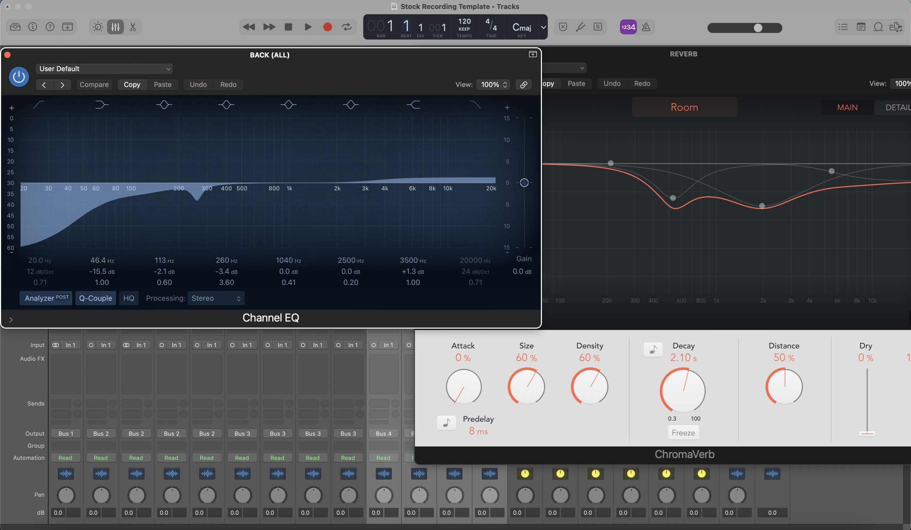Viewport: 911px width, 530px height.
Task: Toggle the 1234 count-in button
Action: [x=628, y=27]
